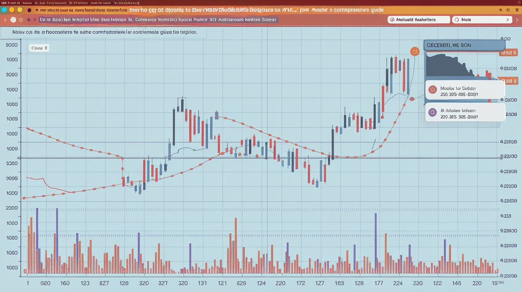Click the address bar starting with E9 iR Beslifen
Image resolution: width=522 pixels, height=292 pixels.
(158, 19)
